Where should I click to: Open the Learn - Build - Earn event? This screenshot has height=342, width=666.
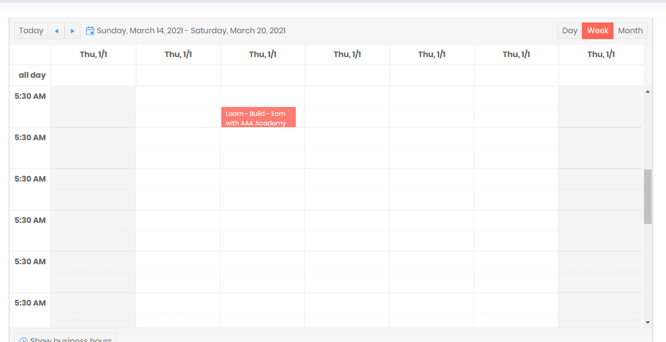tap(258, 117)
